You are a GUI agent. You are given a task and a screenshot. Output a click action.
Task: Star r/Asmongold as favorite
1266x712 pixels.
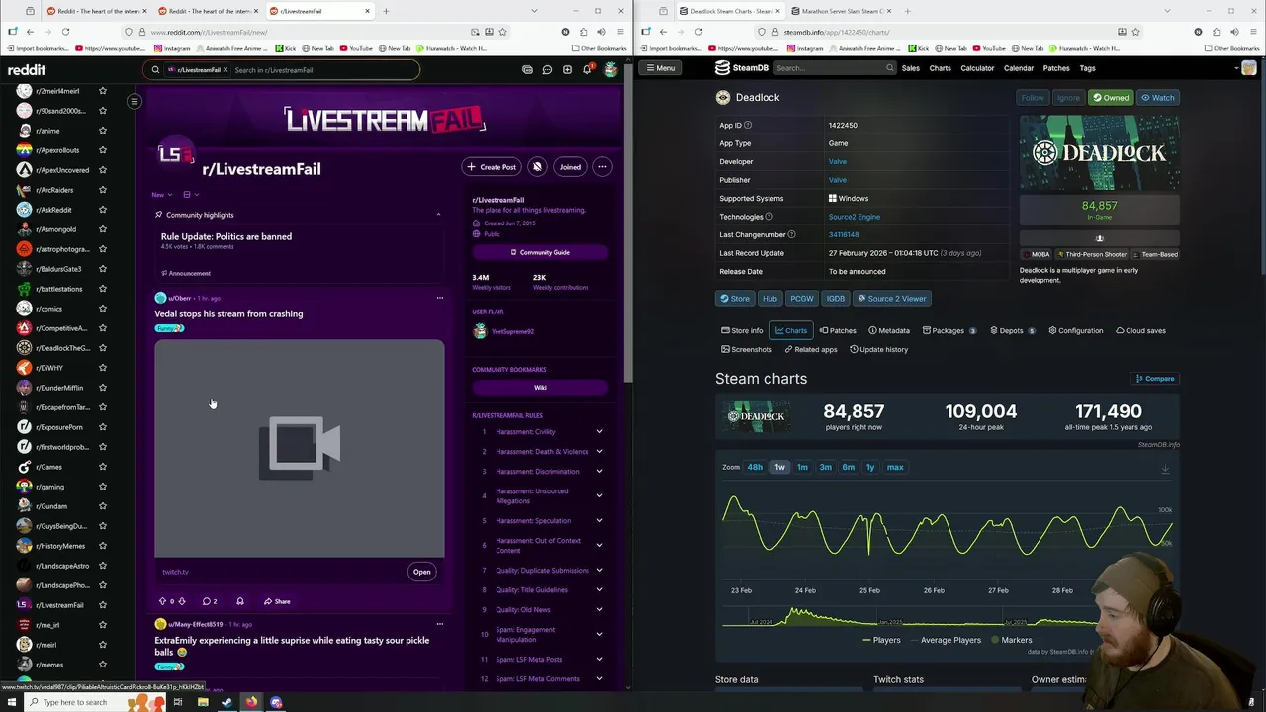[102, 229]
